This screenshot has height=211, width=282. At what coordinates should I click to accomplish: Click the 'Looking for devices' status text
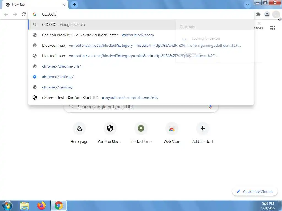206,38
